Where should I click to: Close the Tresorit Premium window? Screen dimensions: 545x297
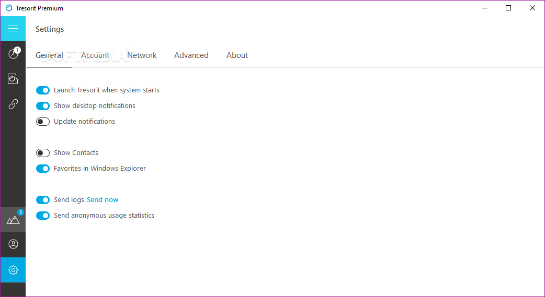pos(532,8)
